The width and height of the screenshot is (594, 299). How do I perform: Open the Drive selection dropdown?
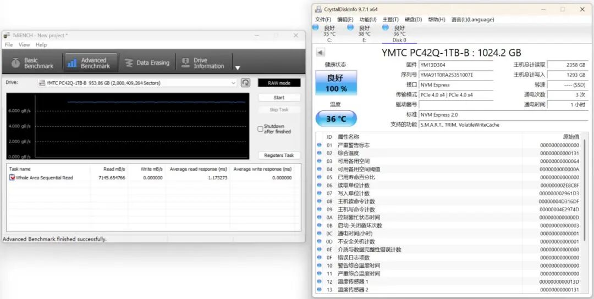(137, 83)
